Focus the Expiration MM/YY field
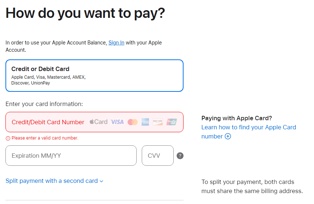 click(71, 156)
